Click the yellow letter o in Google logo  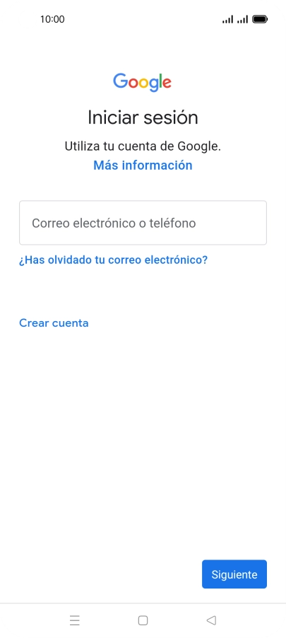(145, 83)
